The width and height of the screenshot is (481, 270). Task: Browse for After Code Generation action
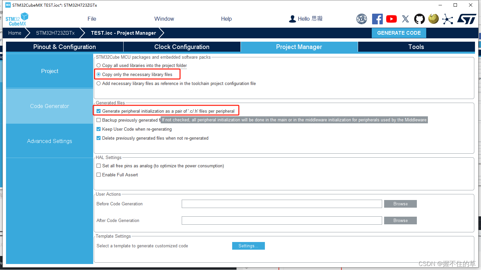click(400, 220)
